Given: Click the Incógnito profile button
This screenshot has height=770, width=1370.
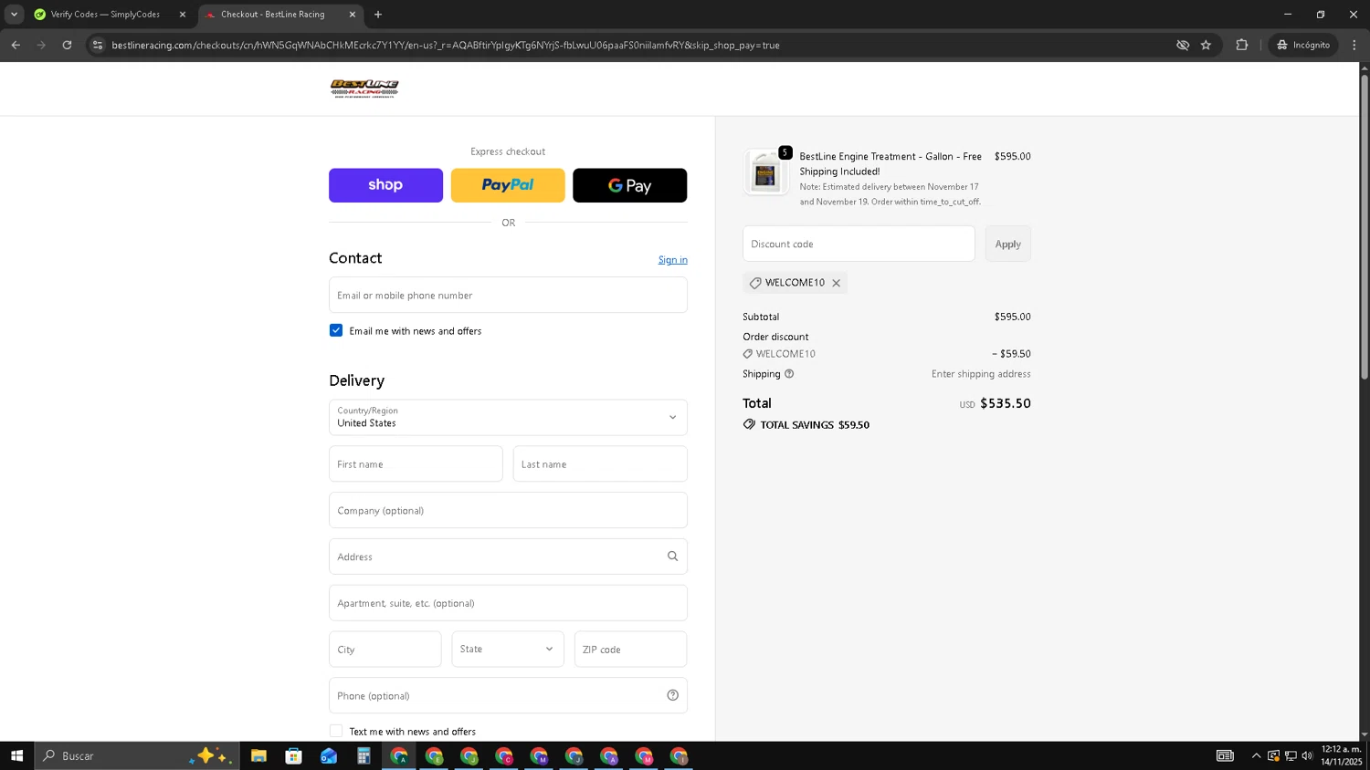Looking at the screenshot, I should click(1303, 45).
